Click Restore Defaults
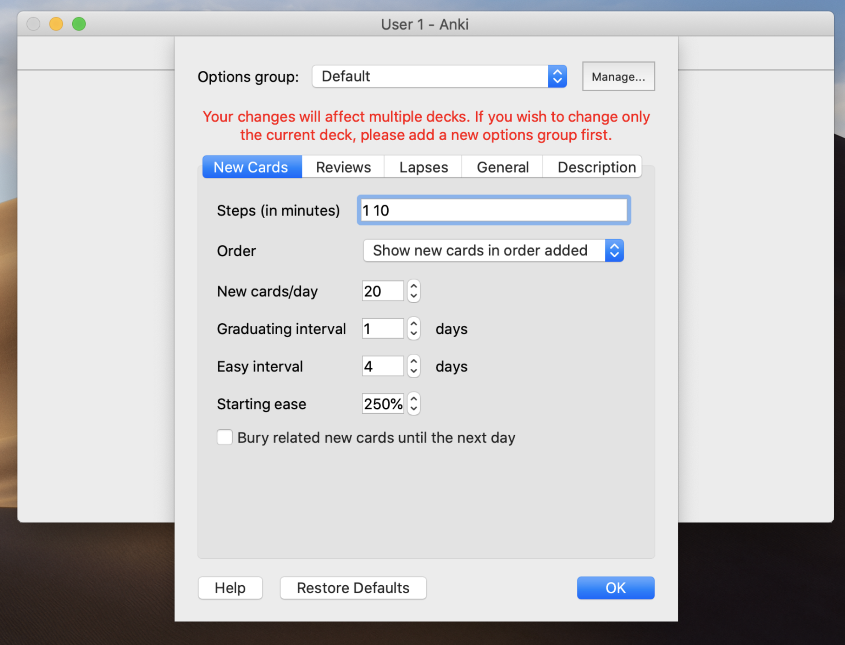Image resolution: width=845 pixels, height=645 pixels. pos(353,587)
